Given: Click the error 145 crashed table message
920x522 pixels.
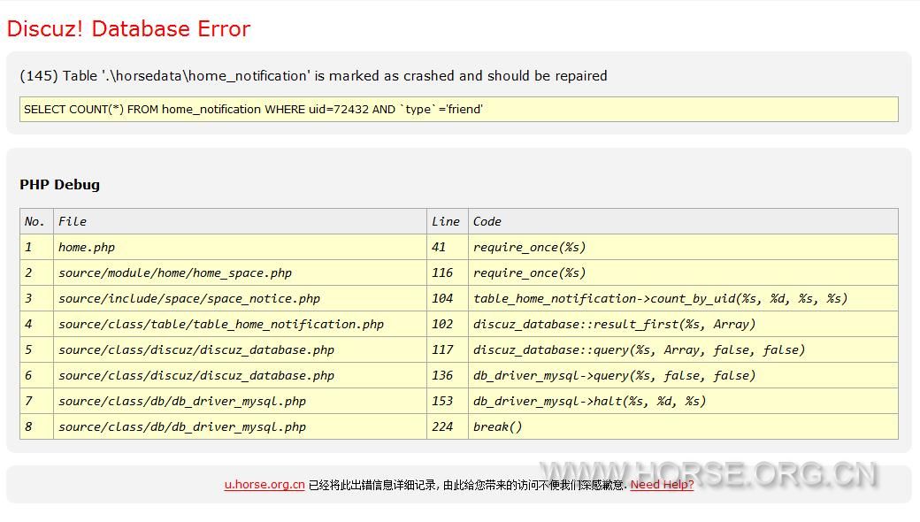Looking at the screenshot, I should click(x=313, y=76).
